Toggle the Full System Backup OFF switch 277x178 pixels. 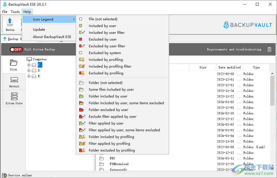click(16, 50)
